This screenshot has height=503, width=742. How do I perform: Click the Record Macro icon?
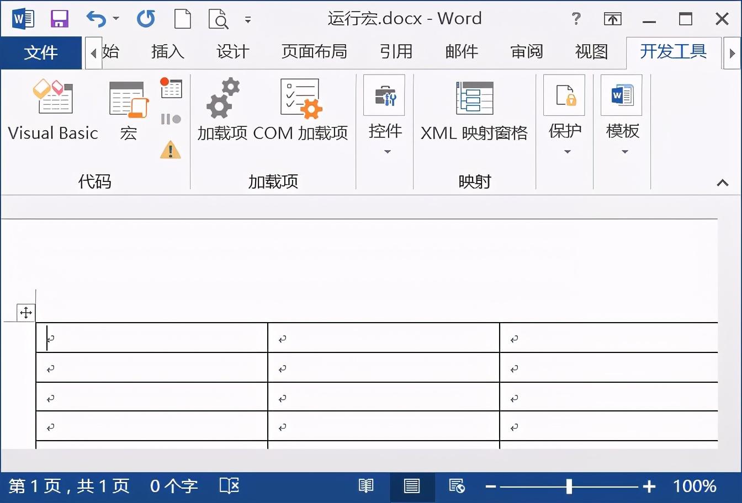(x=171, y=88)
